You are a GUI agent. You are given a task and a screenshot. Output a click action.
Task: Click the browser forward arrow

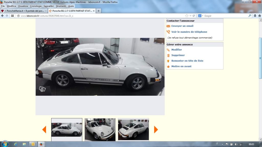7,16
